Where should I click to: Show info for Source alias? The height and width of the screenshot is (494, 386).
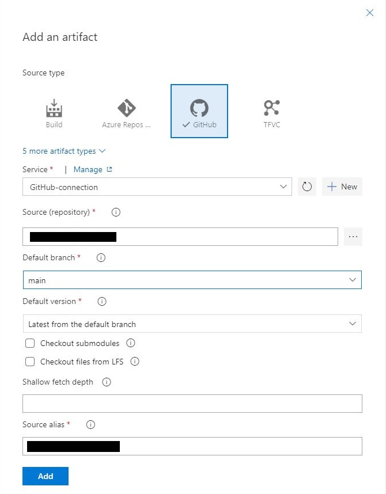tap(90, 425)
